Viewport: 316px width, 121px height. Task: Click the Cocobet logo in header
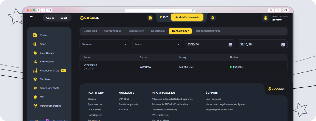coord(90,18)
